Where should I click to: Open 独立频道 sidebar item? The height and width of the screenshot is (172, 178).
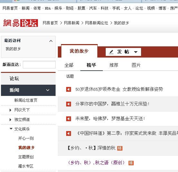[x=22, y=120]
